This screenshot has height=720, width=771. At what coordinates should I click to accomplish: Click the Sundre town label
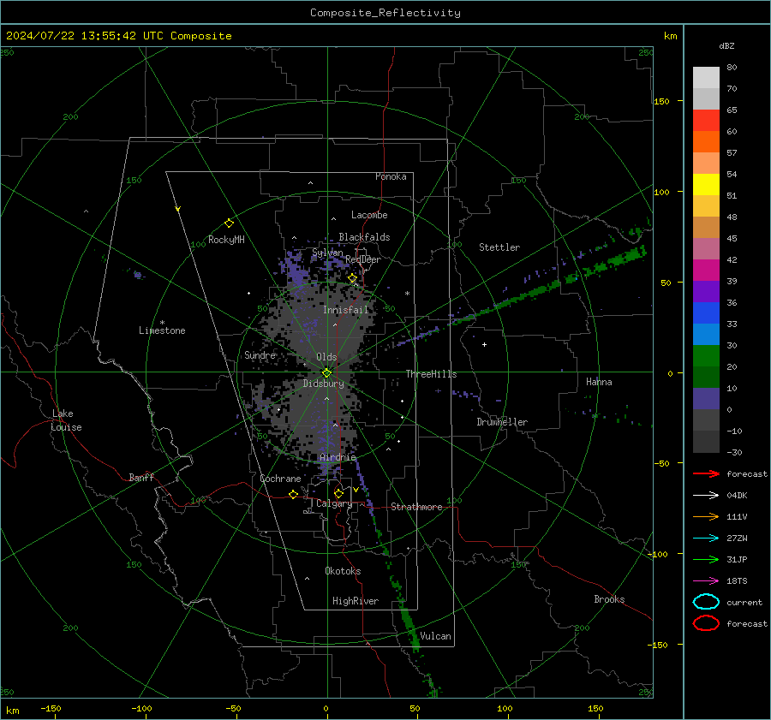point(260,354)
